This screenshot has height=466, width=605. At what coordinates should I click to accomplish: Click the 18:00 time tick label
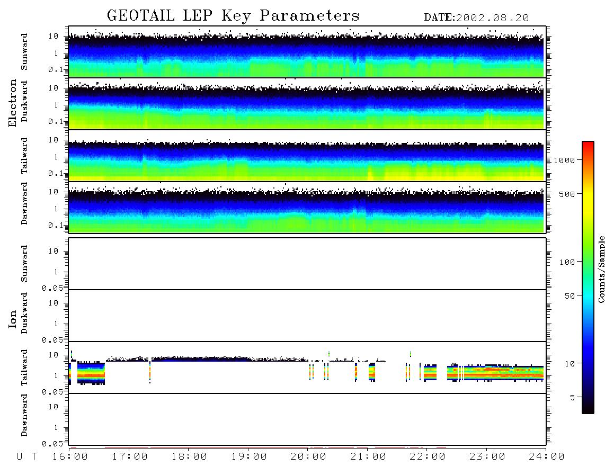[x=190, y=457]
